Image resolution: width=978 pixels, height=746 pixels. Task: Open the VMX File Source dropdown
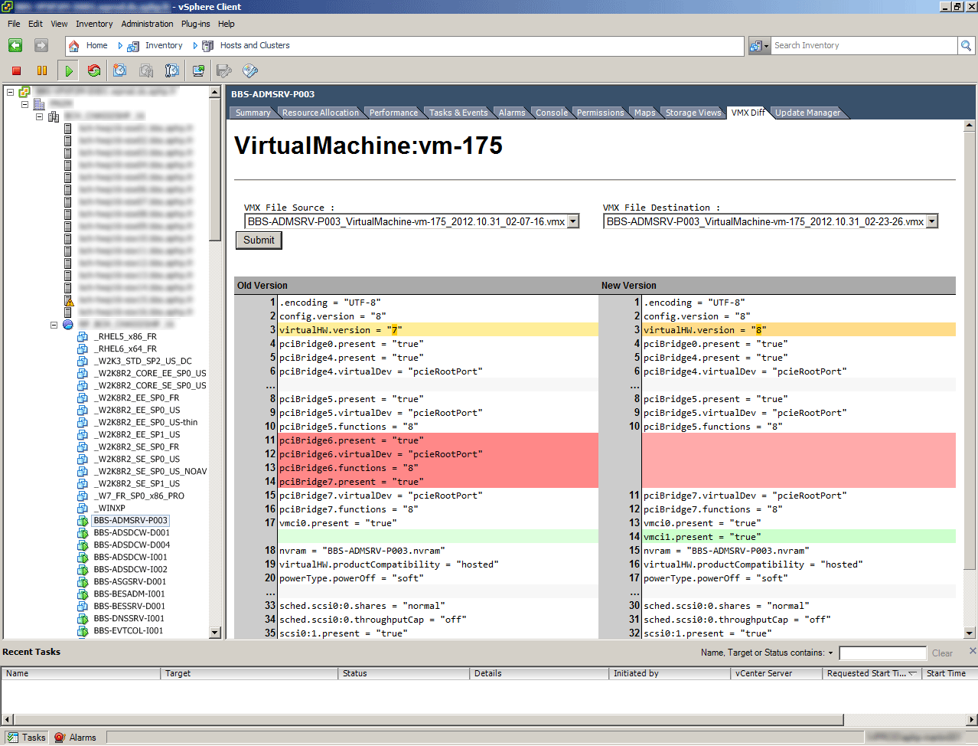pyautogui.click(x=573, y=222)
